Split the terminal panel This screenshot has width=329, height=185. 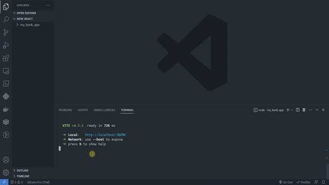(298, 110)
